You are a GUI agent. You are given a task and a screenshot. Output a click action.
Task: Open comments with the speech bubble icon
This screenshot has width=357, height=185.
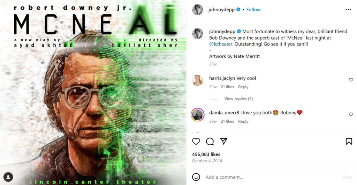coord(210,142)
